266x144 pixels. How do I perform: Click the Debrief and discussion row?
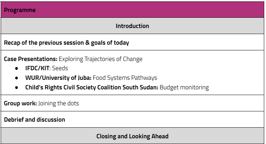point(35,120)
